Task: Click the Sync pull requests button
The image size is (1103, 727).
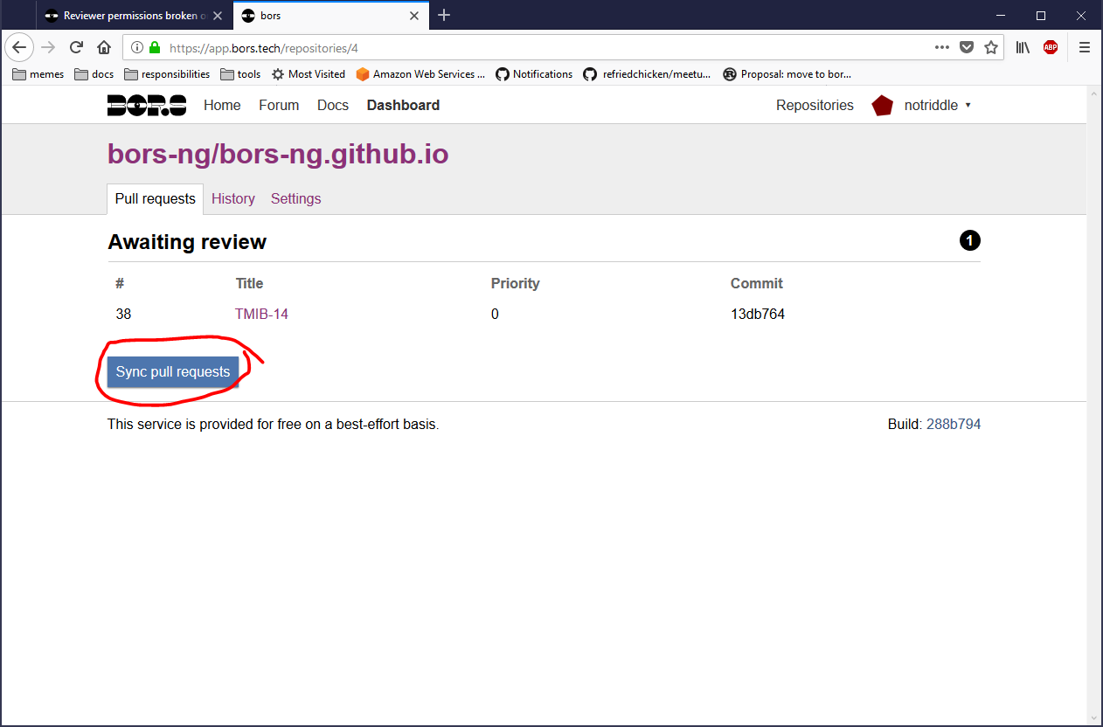Action: click(173, 372)
